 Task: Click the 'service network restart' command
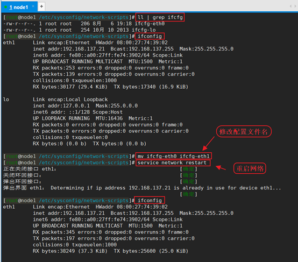tap(173, 163)
